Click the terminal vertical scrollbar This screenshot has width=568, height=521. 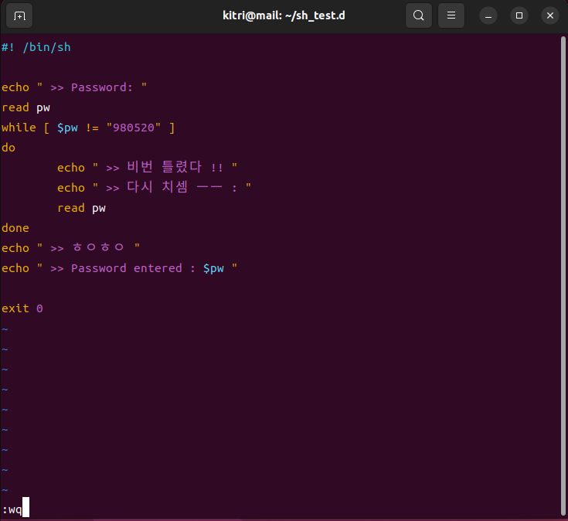[563, 275]
